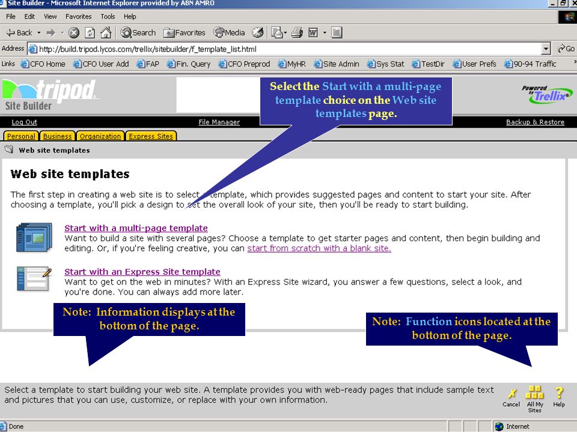This screenshot has width=577, height=432.
Task: Open the View menu
Action: point(50,17)
